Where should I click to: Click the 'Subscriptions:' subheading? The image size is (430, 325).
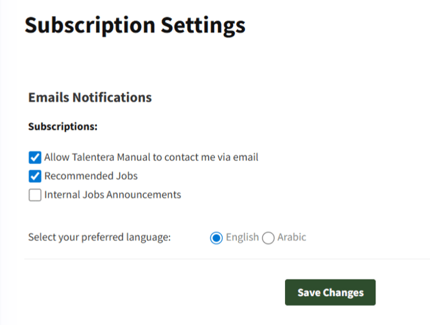point(63,126)
